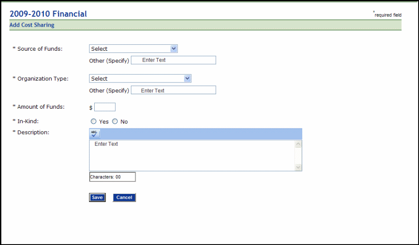This screenshot has height=245, width=419.
Task: Click the Amount of Funds dollar input
Action: 105,107
